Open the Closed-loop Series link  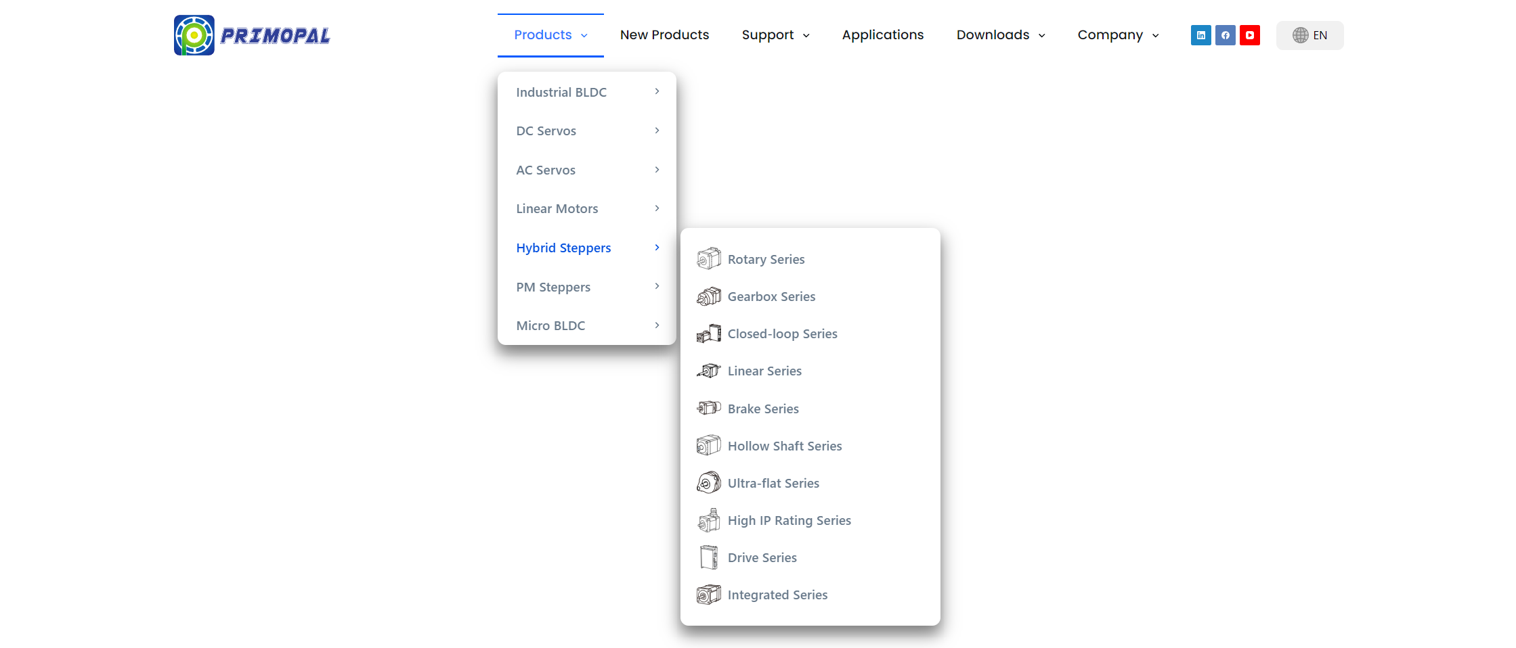click(x=782, y=334)
